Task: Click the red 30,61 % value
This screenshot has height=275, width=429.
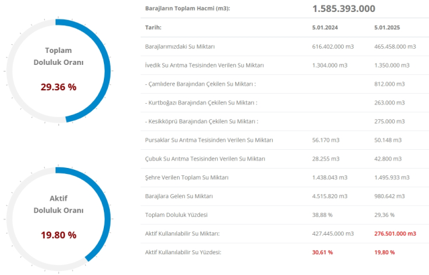Action: coord(322,252)
